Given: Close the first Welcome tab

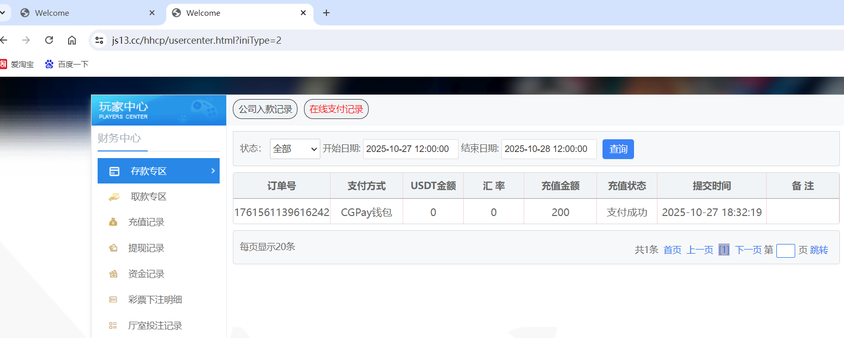Looking at the screenshot, I should (152, 13).
